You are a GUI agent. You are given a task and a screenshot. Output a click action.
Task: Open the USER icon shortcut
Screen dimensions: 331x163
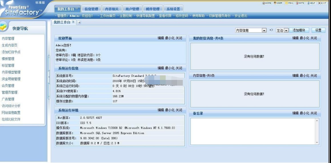coord(278,3)
